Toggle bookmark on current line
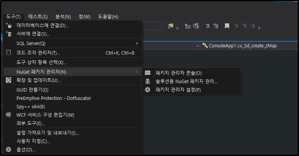Viewport: 299px width, 156px height. 227,26
